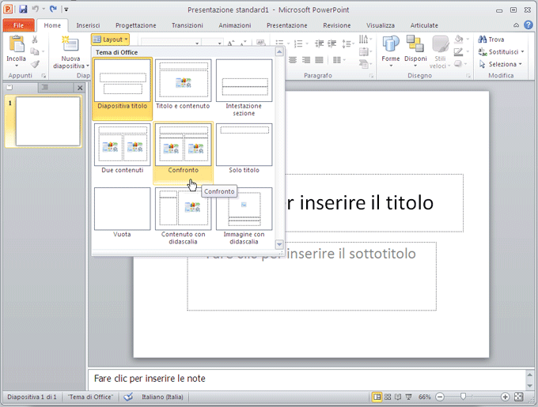Screen dimensions: 538x407
Task: Click the bullet list icon in Paragrafo
Action: click(x=279, y=43)
